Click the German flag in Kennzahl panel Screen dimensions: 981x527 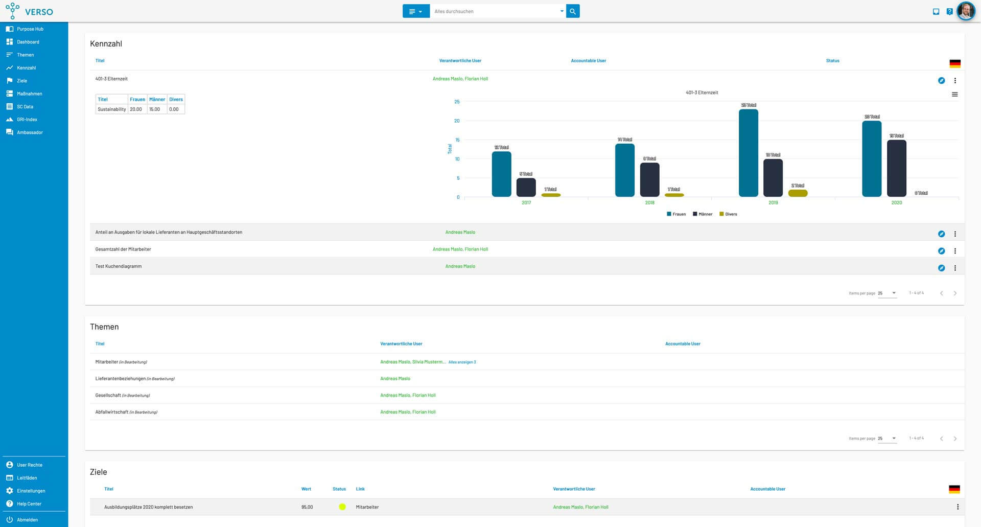(954, 64)
